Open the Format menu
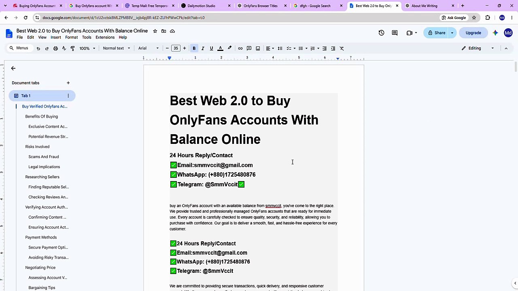Image resolution: width=518 pixels, height=291 pixels. (71, 38)
